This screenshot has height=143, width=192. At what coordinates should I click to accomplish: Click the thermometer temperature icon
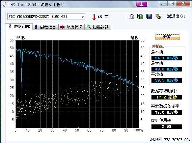pyautogui.click(x=94, y=17)
